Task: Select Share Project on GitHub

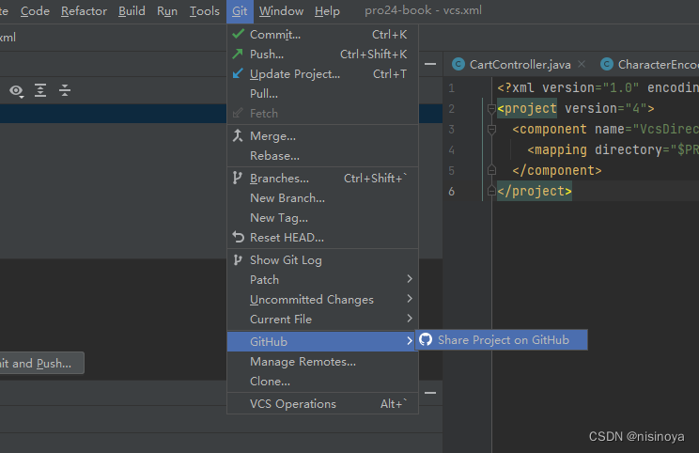Action: [x=502, y=340]
